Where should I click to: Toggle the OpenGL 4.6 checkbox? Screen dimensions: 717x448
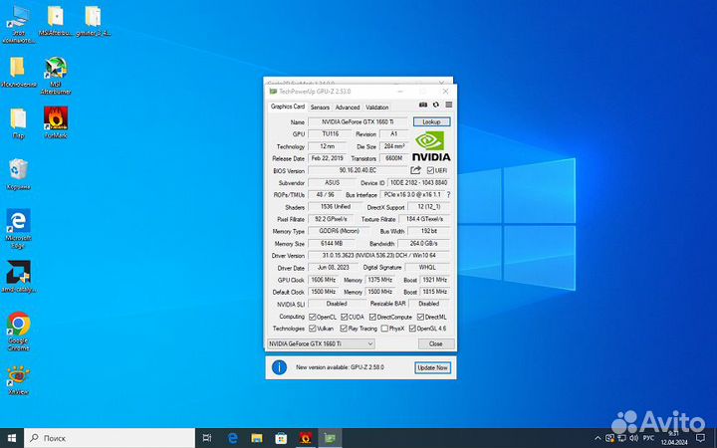(x=412, y=329)
